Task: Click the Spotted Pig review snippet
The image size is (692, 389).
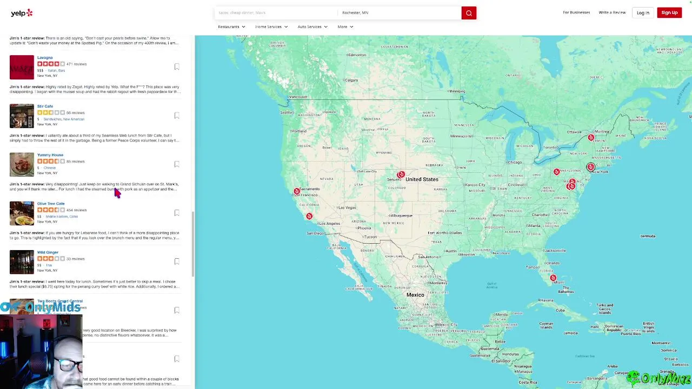Action: 95,41
